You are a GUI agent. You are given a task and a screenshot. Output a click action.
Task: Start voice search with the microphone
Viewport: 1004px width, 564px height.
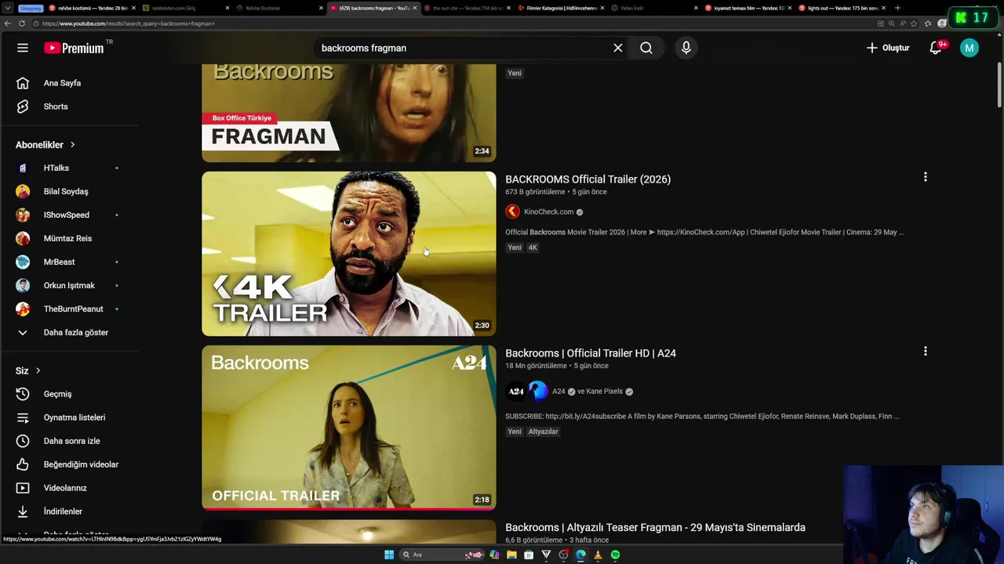[x=686, y=48]
